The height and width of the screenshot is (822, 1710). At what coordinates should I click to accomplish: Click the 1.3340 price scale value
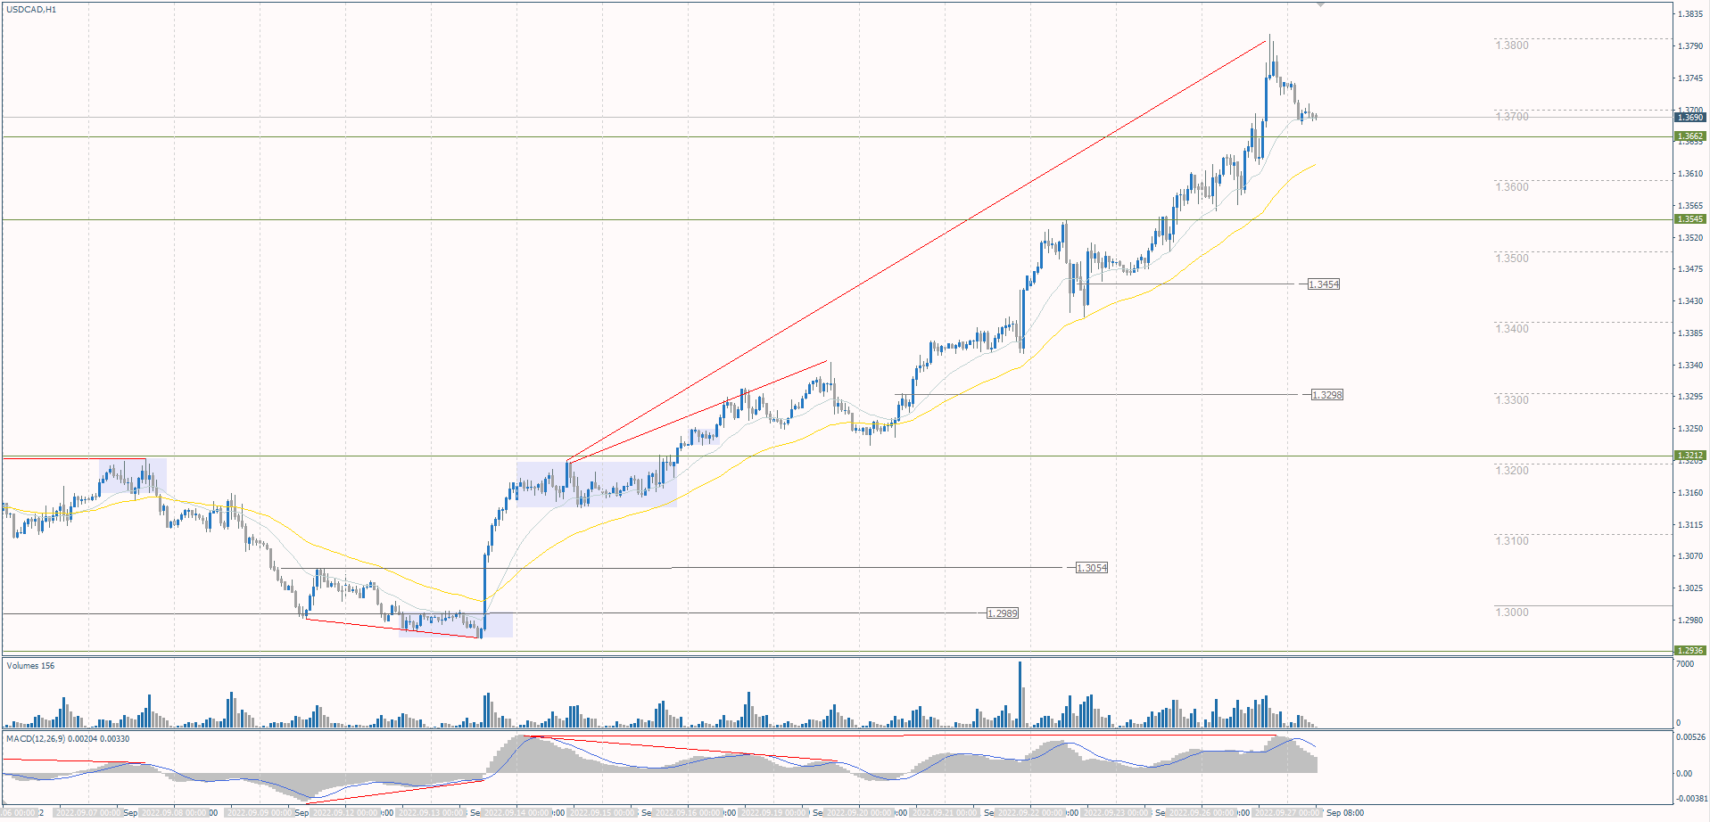tap(1690, 366)
